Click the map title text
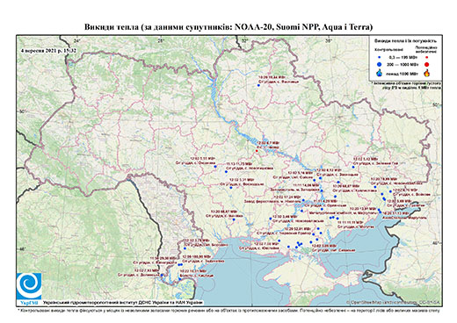Image resolution: width=457 pixels, height=323 pixels. coord(228,27)
